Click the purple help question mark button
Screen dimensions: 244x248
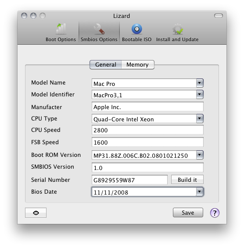pos(215,213)
